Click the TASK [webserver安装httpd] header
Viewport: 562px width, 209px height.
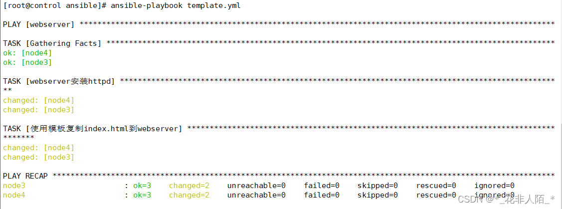pos(59,81)
